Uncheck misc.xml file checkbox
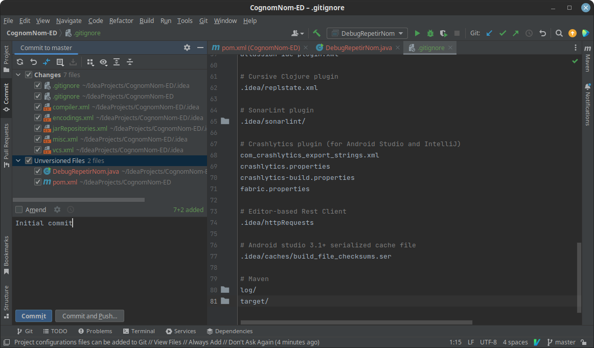 tap(37, 139)
